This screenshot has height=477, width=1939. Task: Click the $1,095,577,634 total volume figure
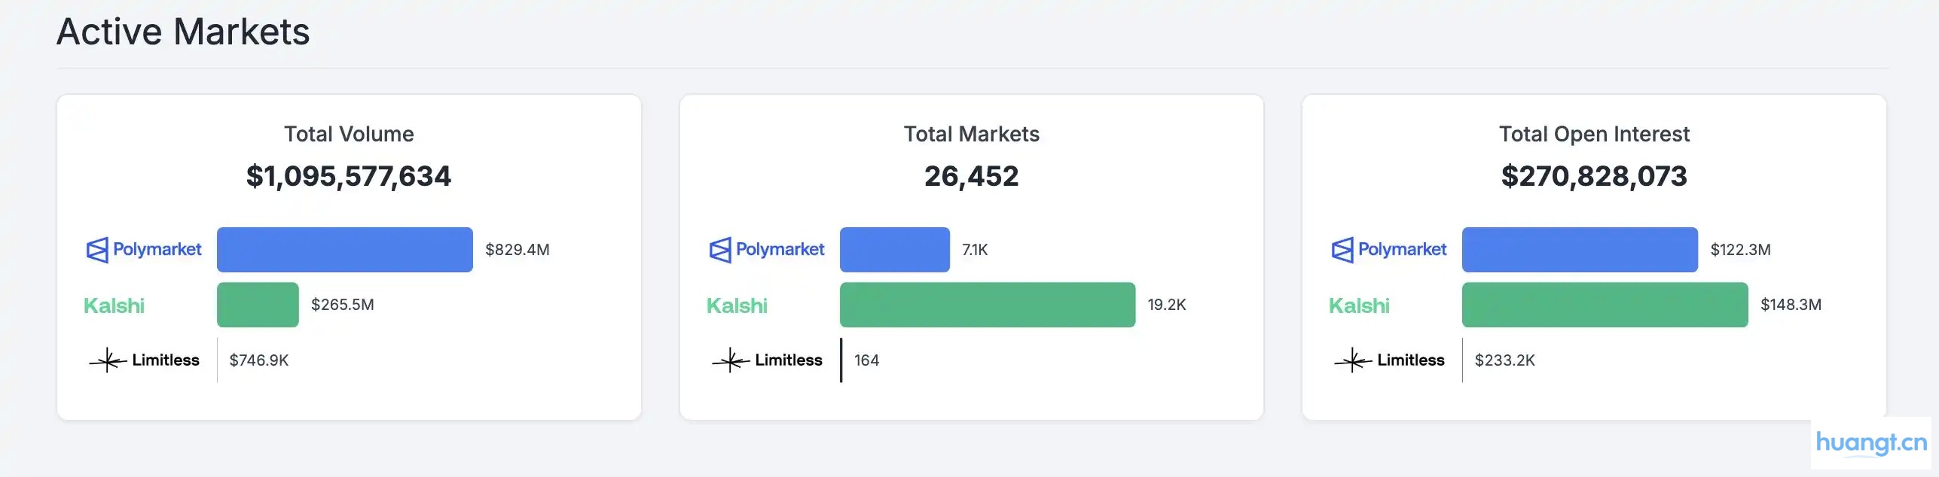click(349, 177)
